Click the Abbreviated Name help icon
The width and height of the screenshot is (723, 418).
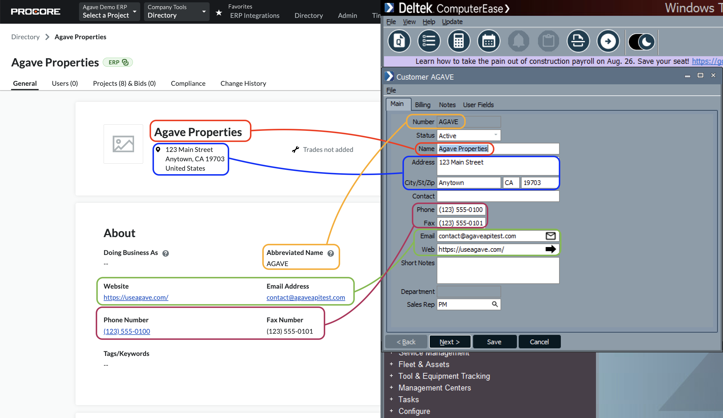click(x=331, y=253)
